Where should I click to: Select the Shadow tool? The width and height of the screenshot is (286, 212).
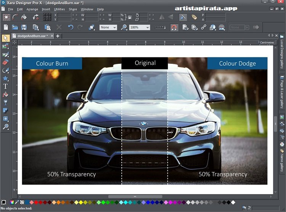coord(5,111)
